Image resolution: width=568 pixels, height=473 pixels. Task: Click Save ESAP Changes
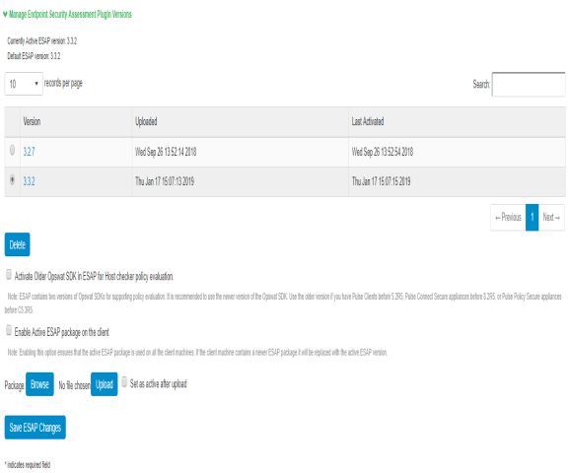point(35,428)
